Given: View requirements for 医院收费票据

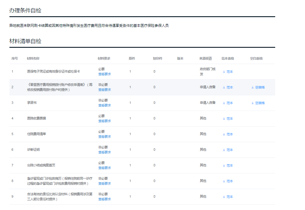Looking at the screenshot, I should (x=105, y=121).
